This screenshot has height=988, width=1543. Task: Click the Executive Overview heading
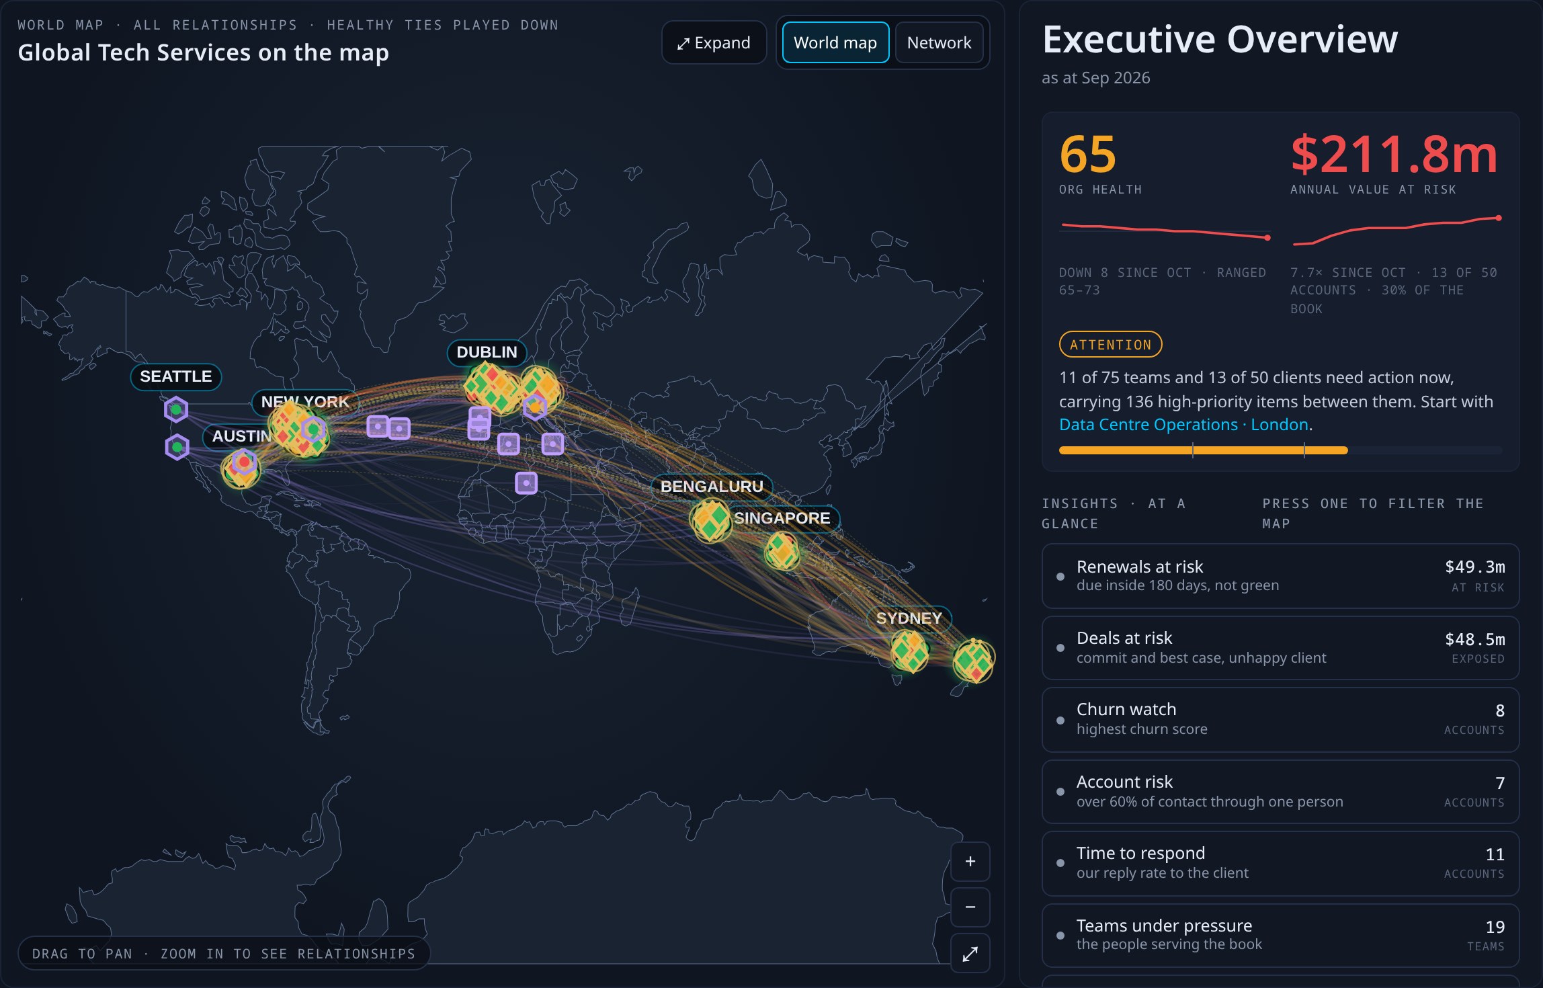pos(1220,39)
